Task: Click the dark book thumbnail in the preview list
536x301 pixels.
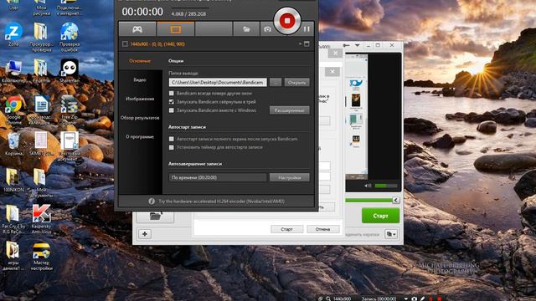Action: tap(355, 101)
